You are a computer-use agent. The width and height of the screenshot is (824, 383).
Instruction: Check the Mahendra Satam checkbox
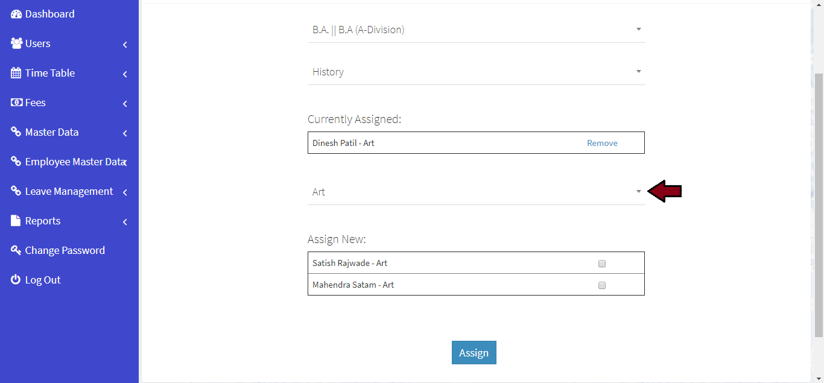click(x=601, y=285)
